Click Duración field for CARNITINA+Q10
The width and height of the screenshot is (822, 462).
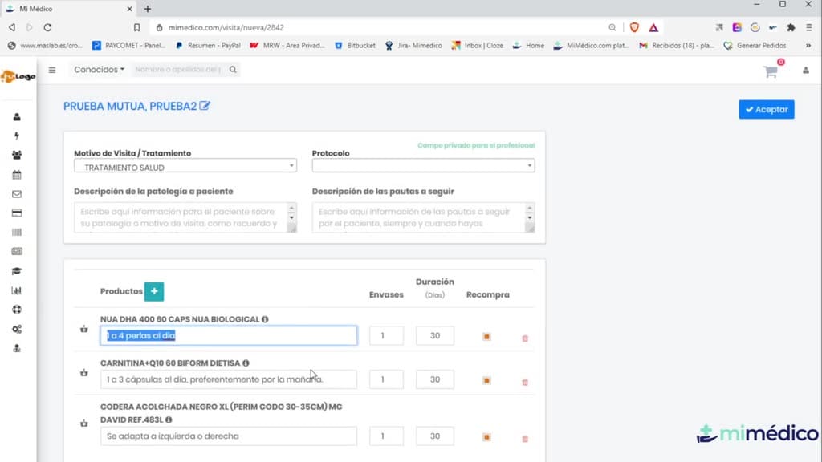435,379
